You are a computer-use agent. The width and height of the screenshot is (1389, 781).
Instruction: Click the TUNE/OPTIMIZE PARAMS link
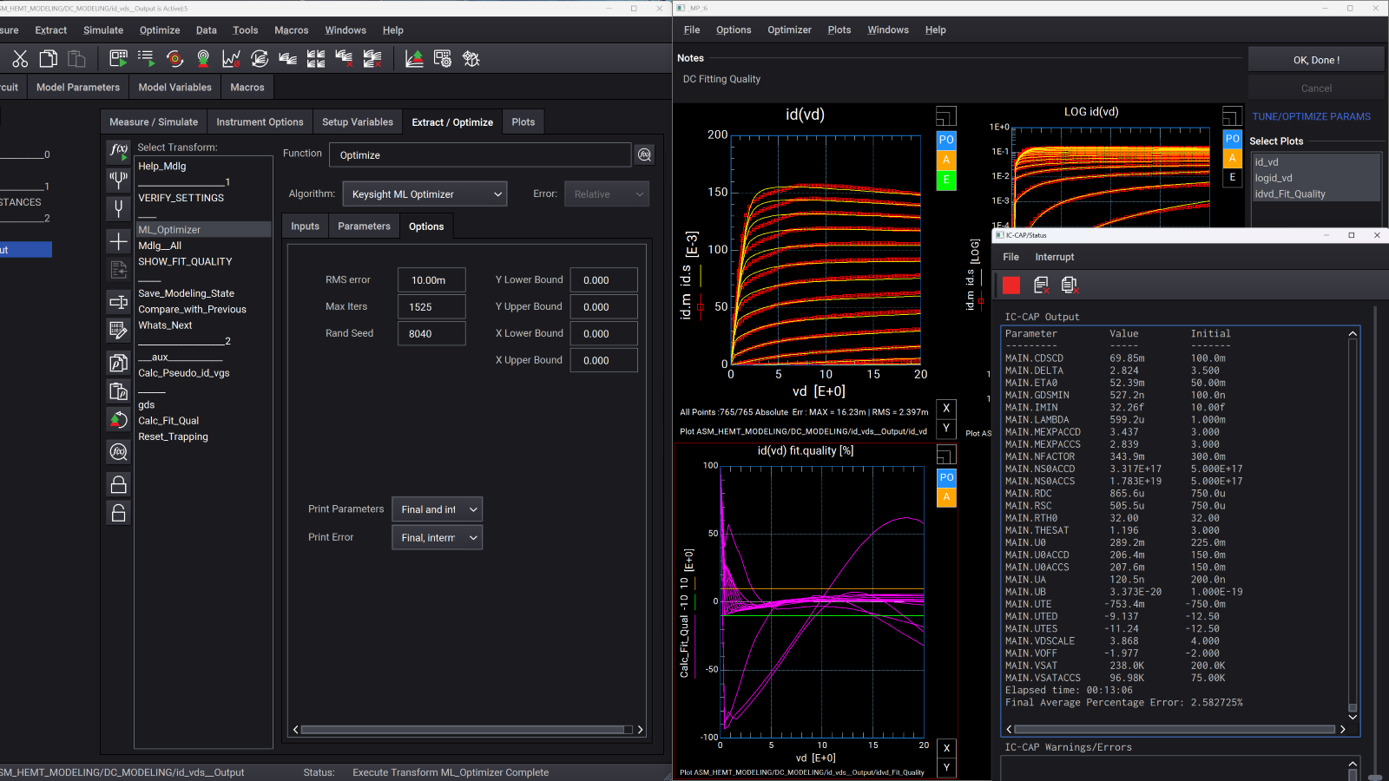coord(1312,116)
